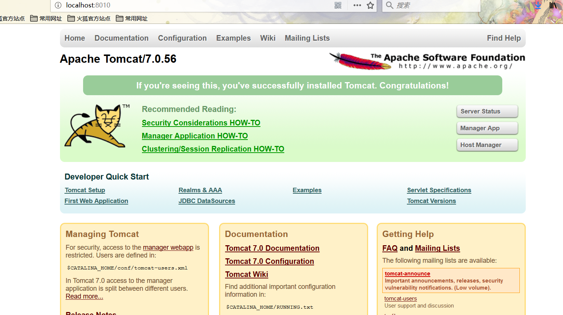Open the page actions three-dot menu
Screen dimensions: 563x315
pyautogui.click(x=357, y=5)
